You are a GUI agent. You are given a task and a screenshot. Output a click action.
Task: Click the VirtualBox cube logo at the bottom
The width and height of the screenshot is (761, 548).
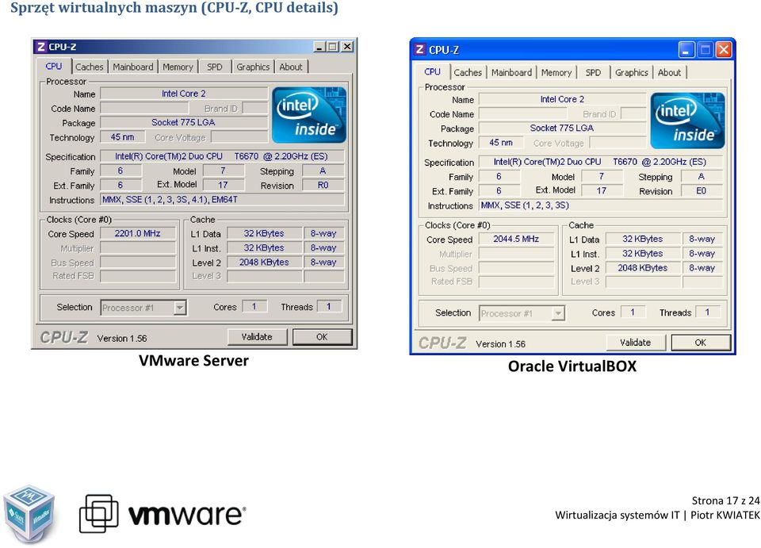coord(29,514)
